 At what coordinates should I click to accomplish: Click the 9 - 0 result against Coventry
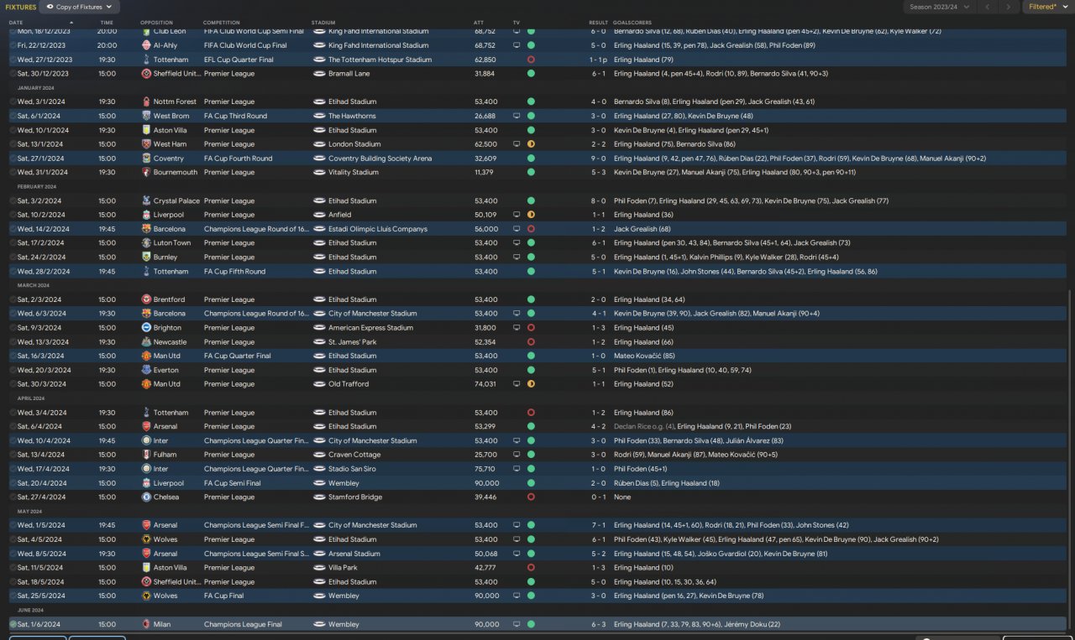598,158
